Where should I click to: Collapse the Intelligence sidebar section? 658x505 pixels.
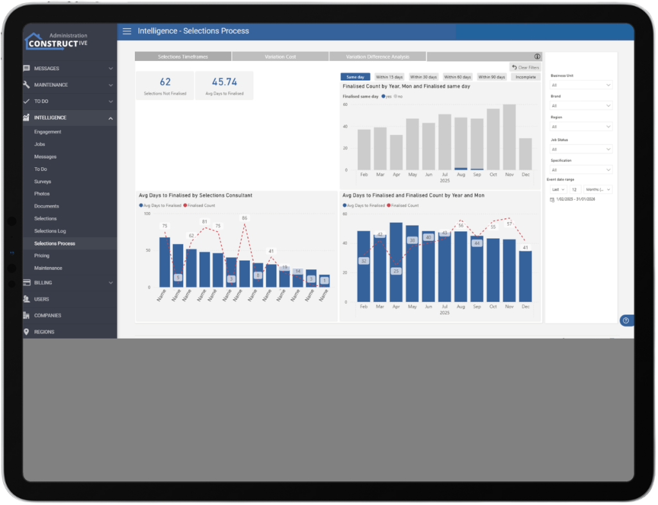(111, 118)
